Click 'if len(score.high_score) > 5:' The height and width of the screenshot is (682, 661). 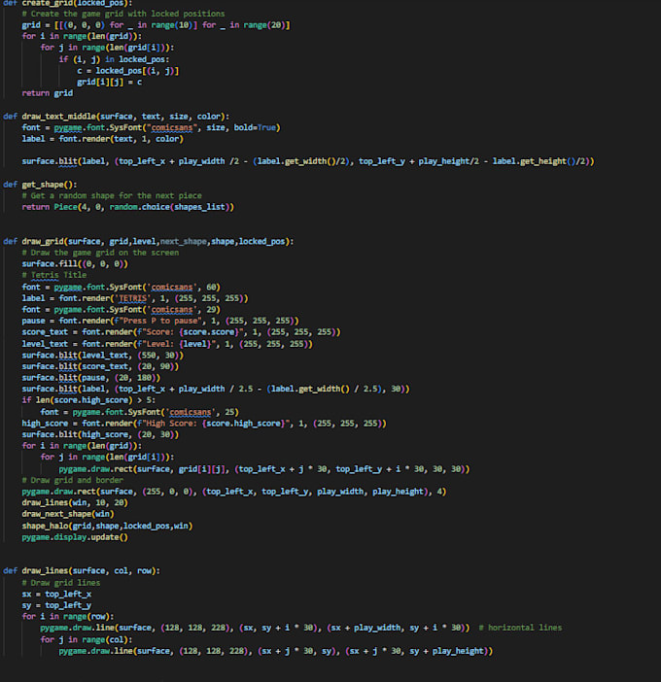(88, 400)
